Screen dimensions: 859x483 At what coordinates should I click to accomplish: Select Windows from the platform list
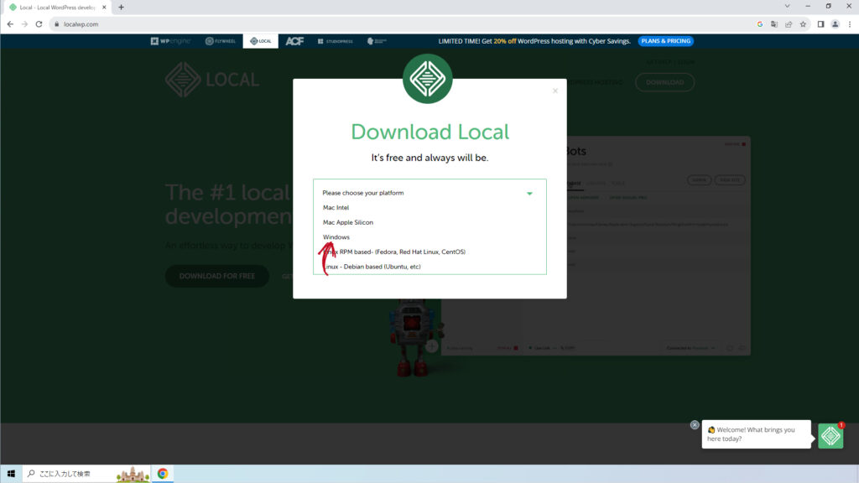click(336, 237)
